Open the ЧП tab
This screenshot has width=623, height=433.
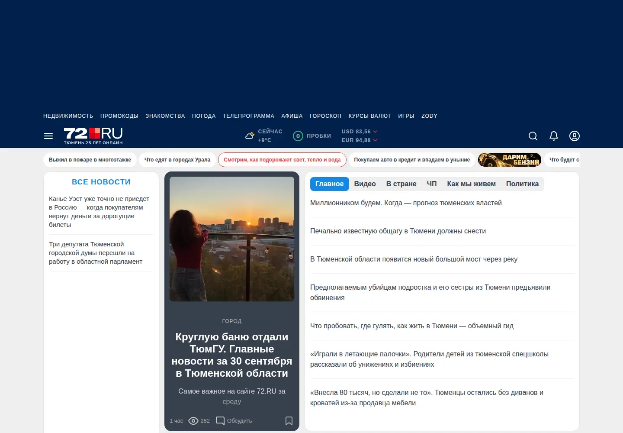coord(432,184)
